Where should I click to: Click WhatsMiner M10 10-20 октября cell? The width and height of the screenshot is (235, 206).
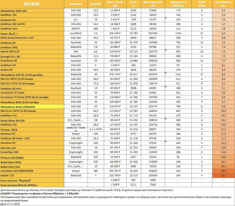click(32, 102)
